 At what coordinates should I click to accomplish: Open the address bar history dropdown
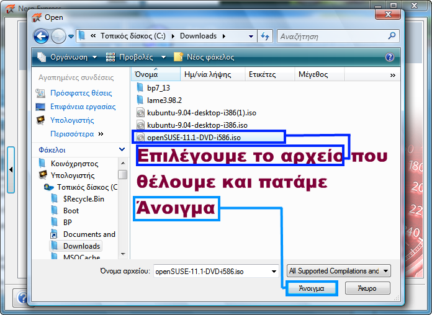point(251,36)
